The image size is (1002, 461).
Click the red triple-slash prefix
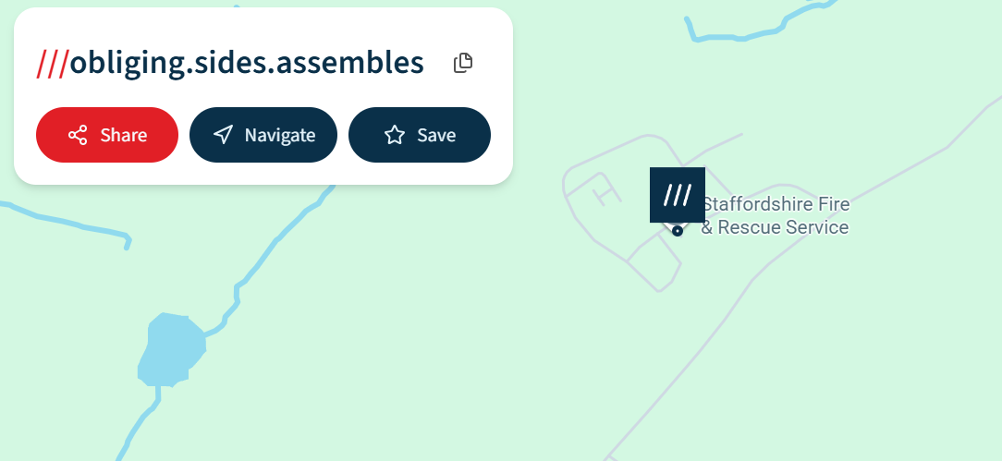point(52,63)
